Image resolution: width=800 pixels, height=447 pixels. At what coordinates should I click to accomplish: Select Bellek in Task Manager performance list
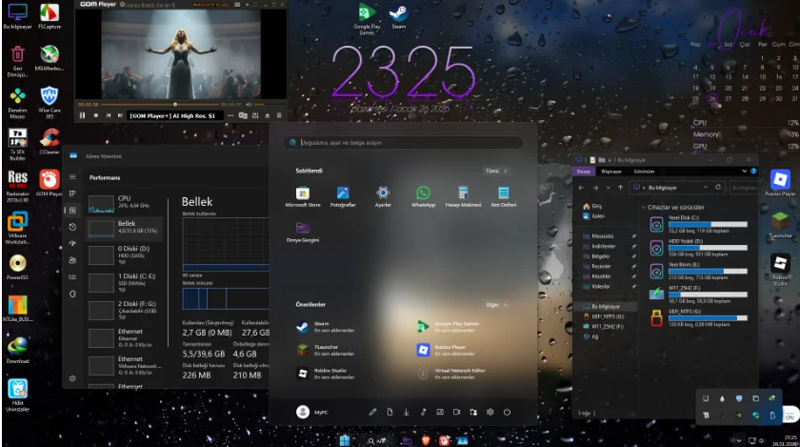126,228
